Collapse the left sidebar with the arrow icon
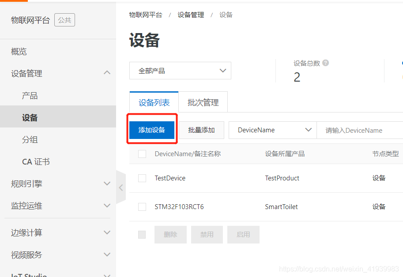 pos(121,187)
